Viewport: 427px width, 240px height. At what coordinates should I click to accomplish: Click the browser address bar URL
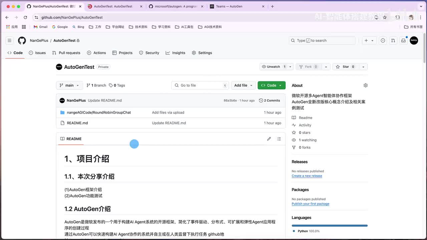tap(72, 17)
